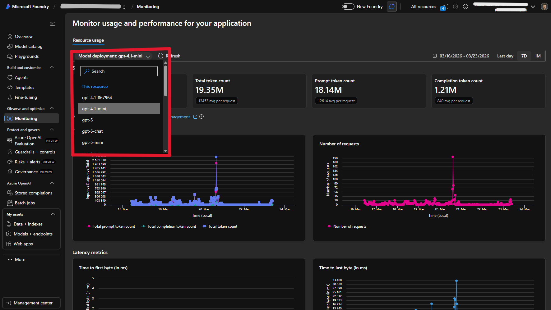Select the Resource usage tab
The width and height of the screenshot is (551, 310).
[88, 40]
